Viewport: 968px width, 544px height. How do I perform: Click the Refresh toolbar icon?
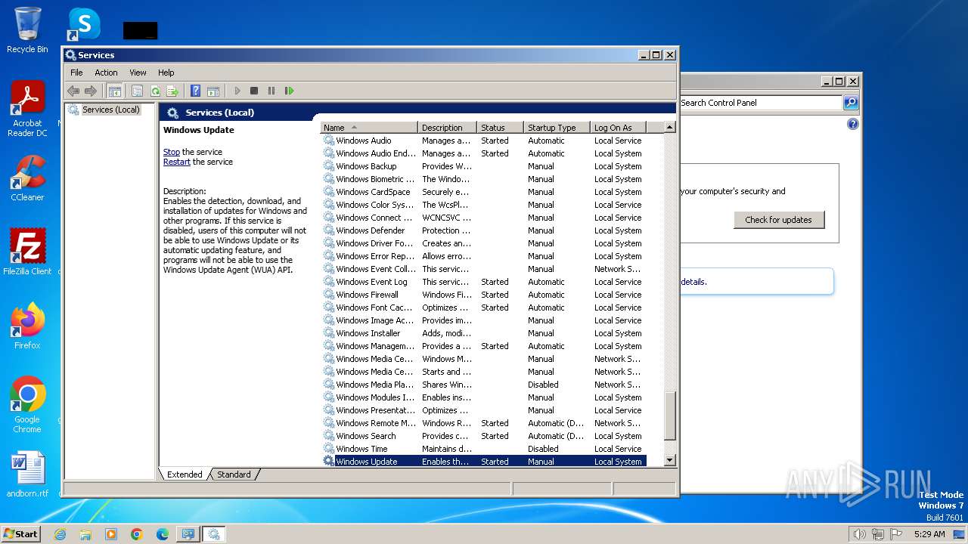point(155,91)
